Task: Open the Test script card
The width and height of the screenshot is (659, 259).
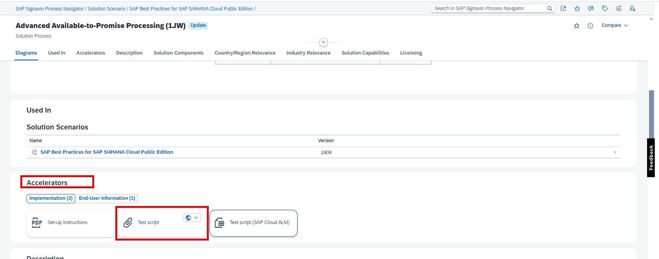Action: coord(162,223)
